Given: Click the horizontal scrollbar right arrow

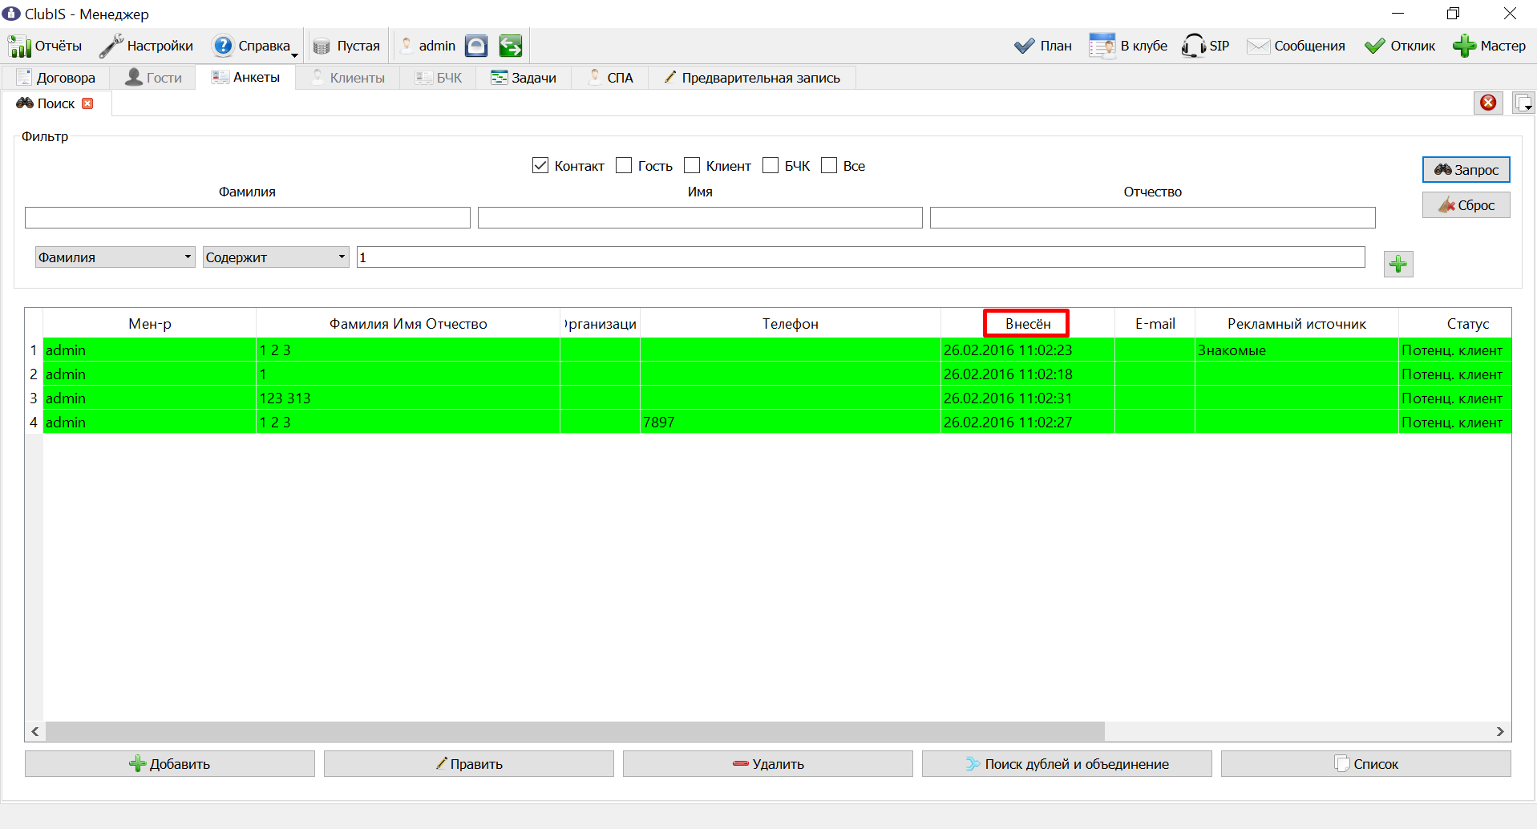Looking at the screenshot, I should tap(1500, 731).
